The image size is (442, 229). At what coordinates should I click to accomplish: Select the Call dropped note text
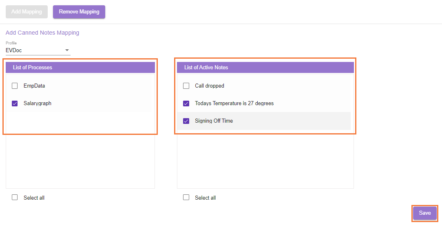pyautogui.click(x=210, y=86)
